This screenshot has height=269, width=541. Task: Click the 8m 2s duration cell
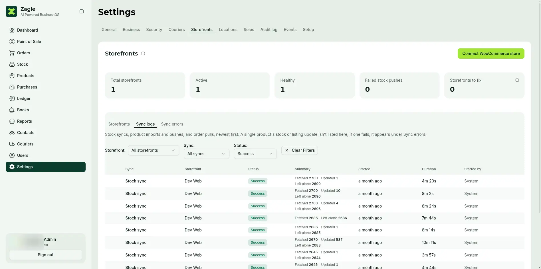(x=428, y=194)
